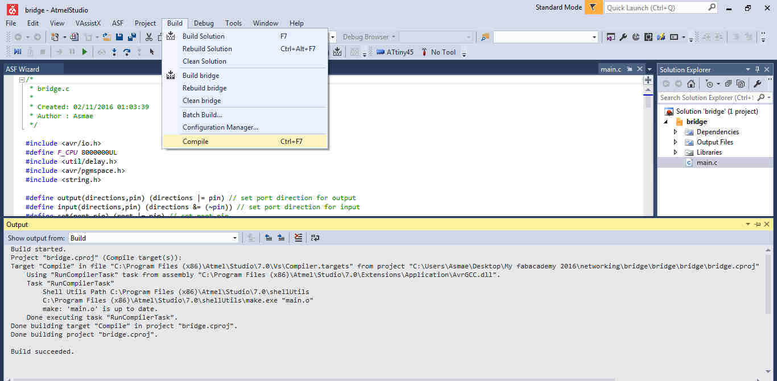Image resolution: width=777 pixels, height=381 pixels.
Task: Click the Navigate Backward toolbar icon
Action: click(x=18, y=37)
